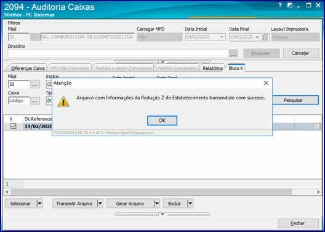Switch to the Diferenças Caixa tab
The height and width of the screenshot is (232, 325).
(28, 68)
